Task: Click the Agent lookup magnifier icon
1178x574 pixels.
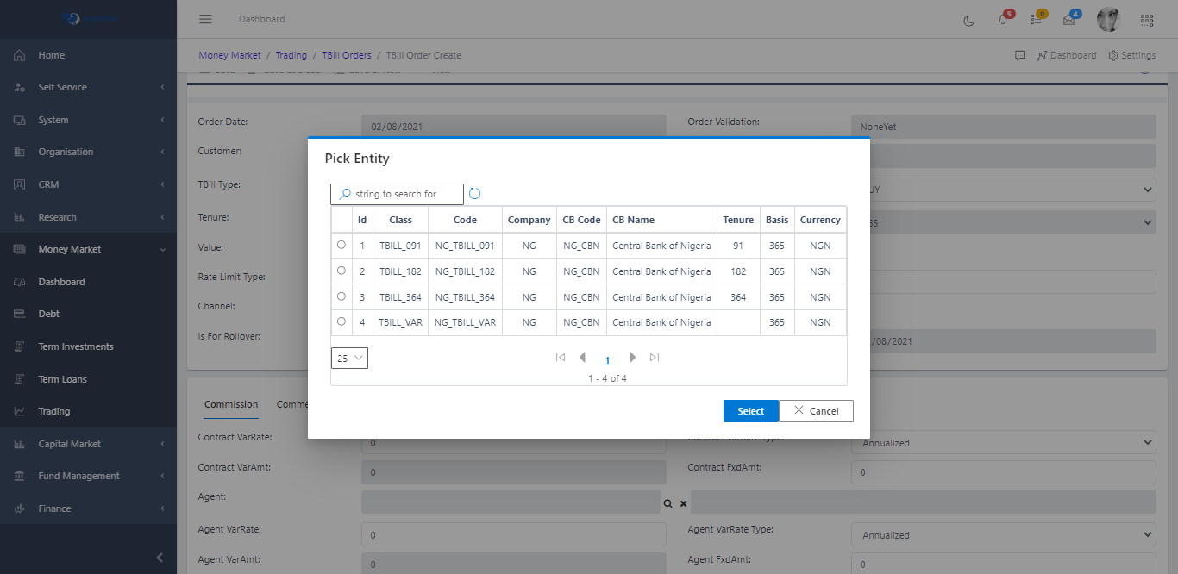Action: (x=667, y=502)
